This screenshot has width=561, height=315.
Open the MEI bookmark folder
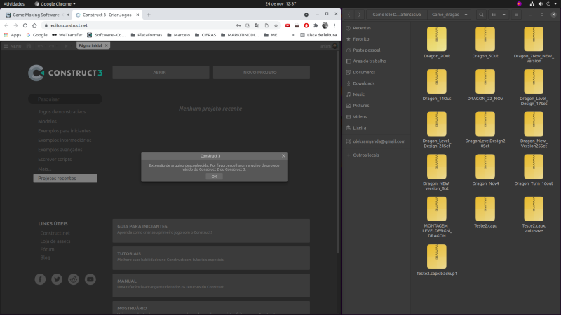271,35
